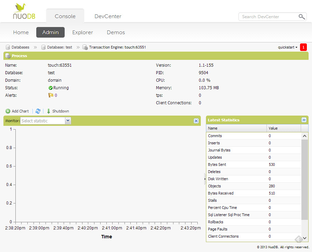Select the Journal Bytes row
This screenshot has width=312, height=252.
point(254,150)
